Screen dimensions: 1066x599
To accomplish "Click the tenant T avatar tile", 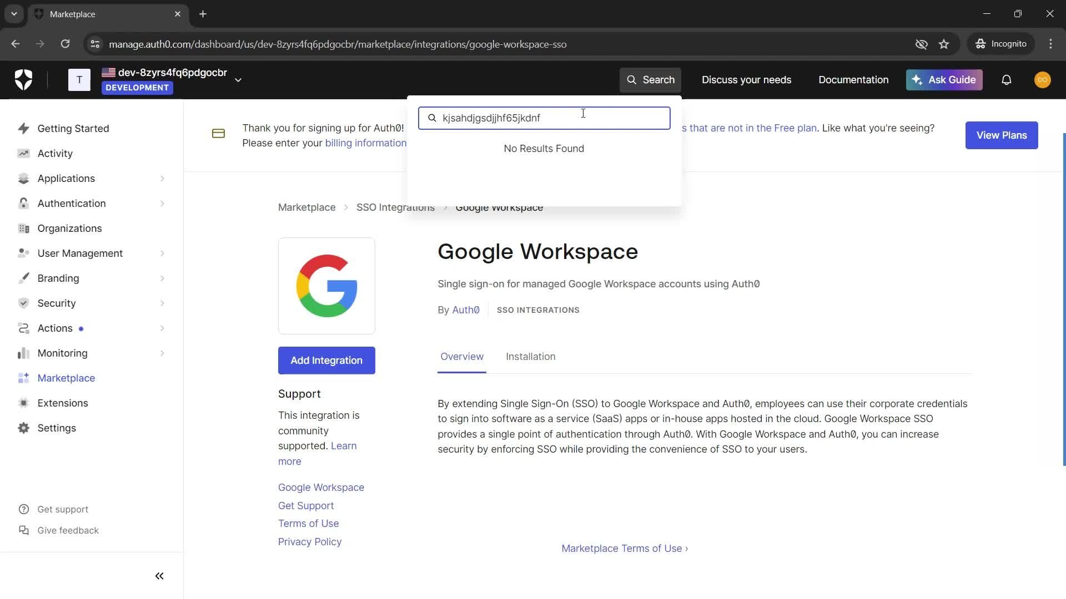I will 79,80.
